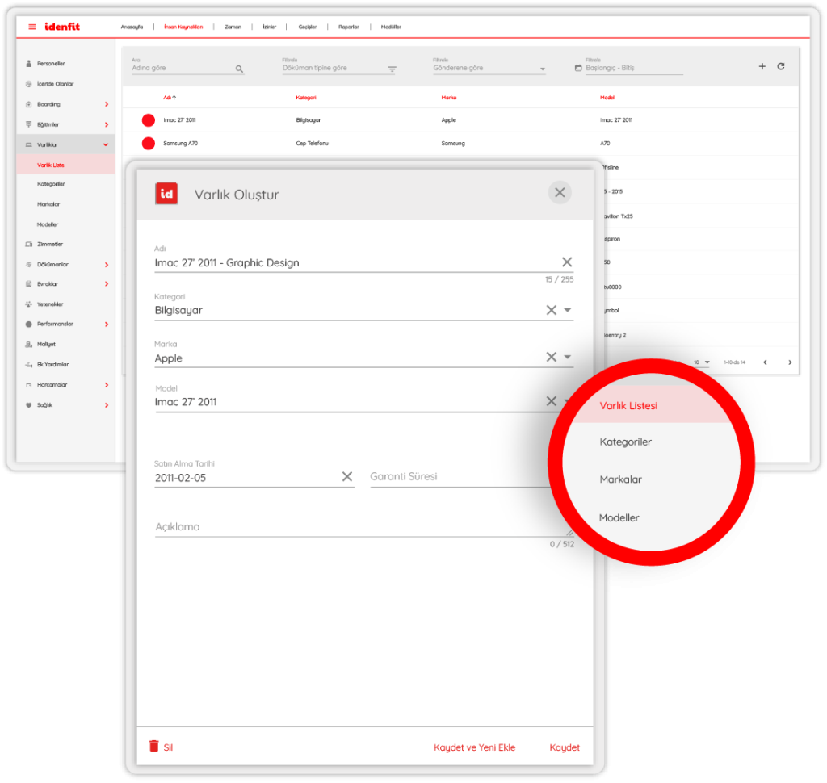Select Zimmetler in the sidebar
The width and height of the screenshot is (827, 783).
50,245
